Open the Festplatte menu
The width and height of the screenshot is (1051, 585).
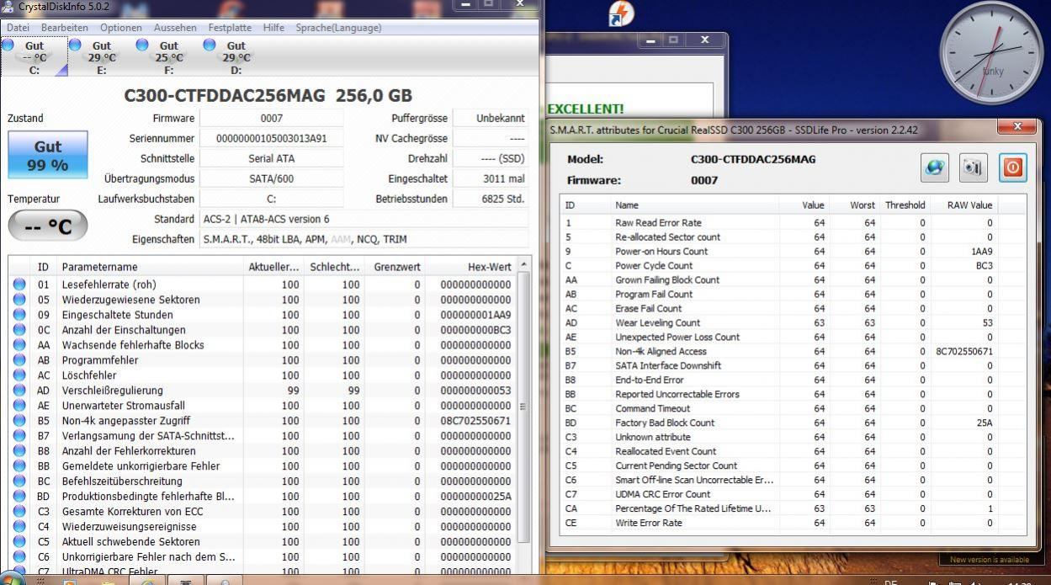click(230, 28)
